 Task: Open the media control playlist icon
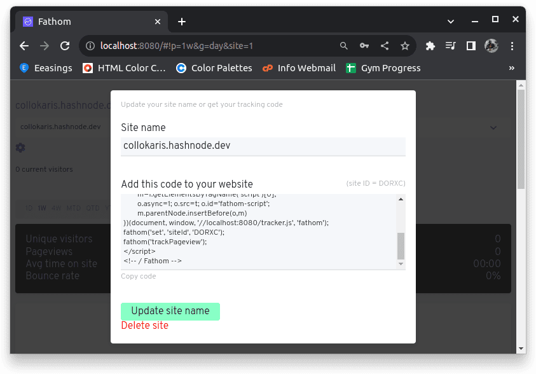tap(451, 46)
